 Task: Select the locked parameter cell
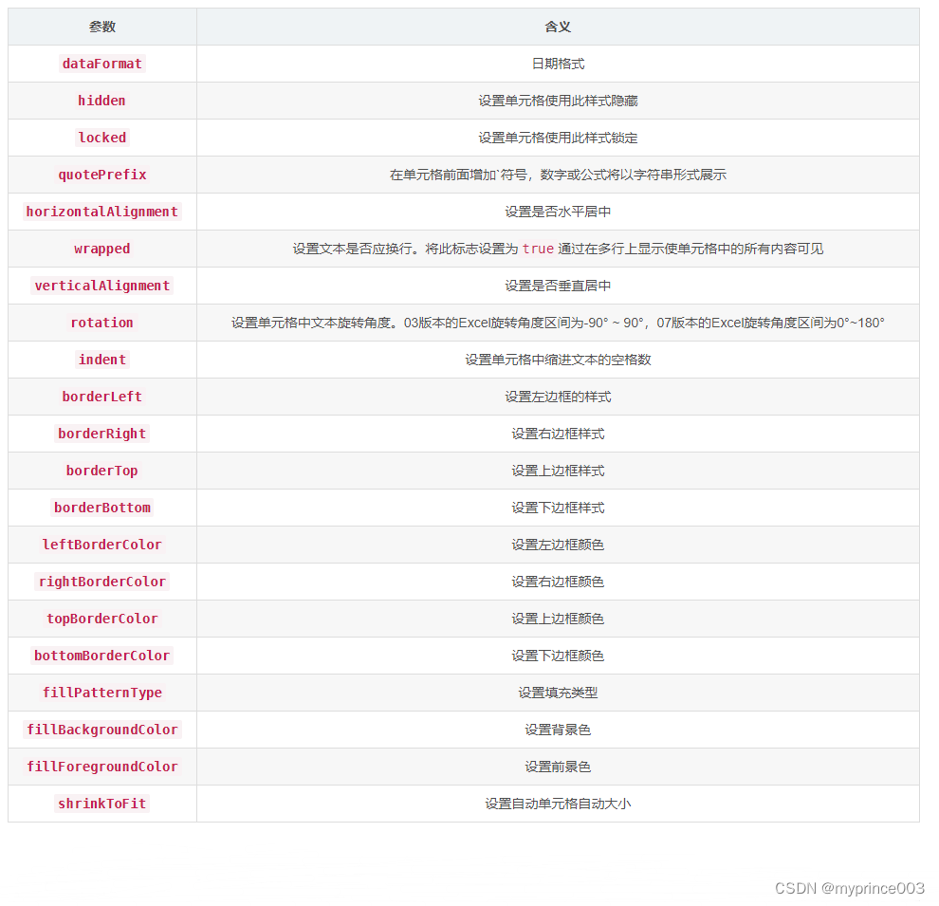pos(101,138)
